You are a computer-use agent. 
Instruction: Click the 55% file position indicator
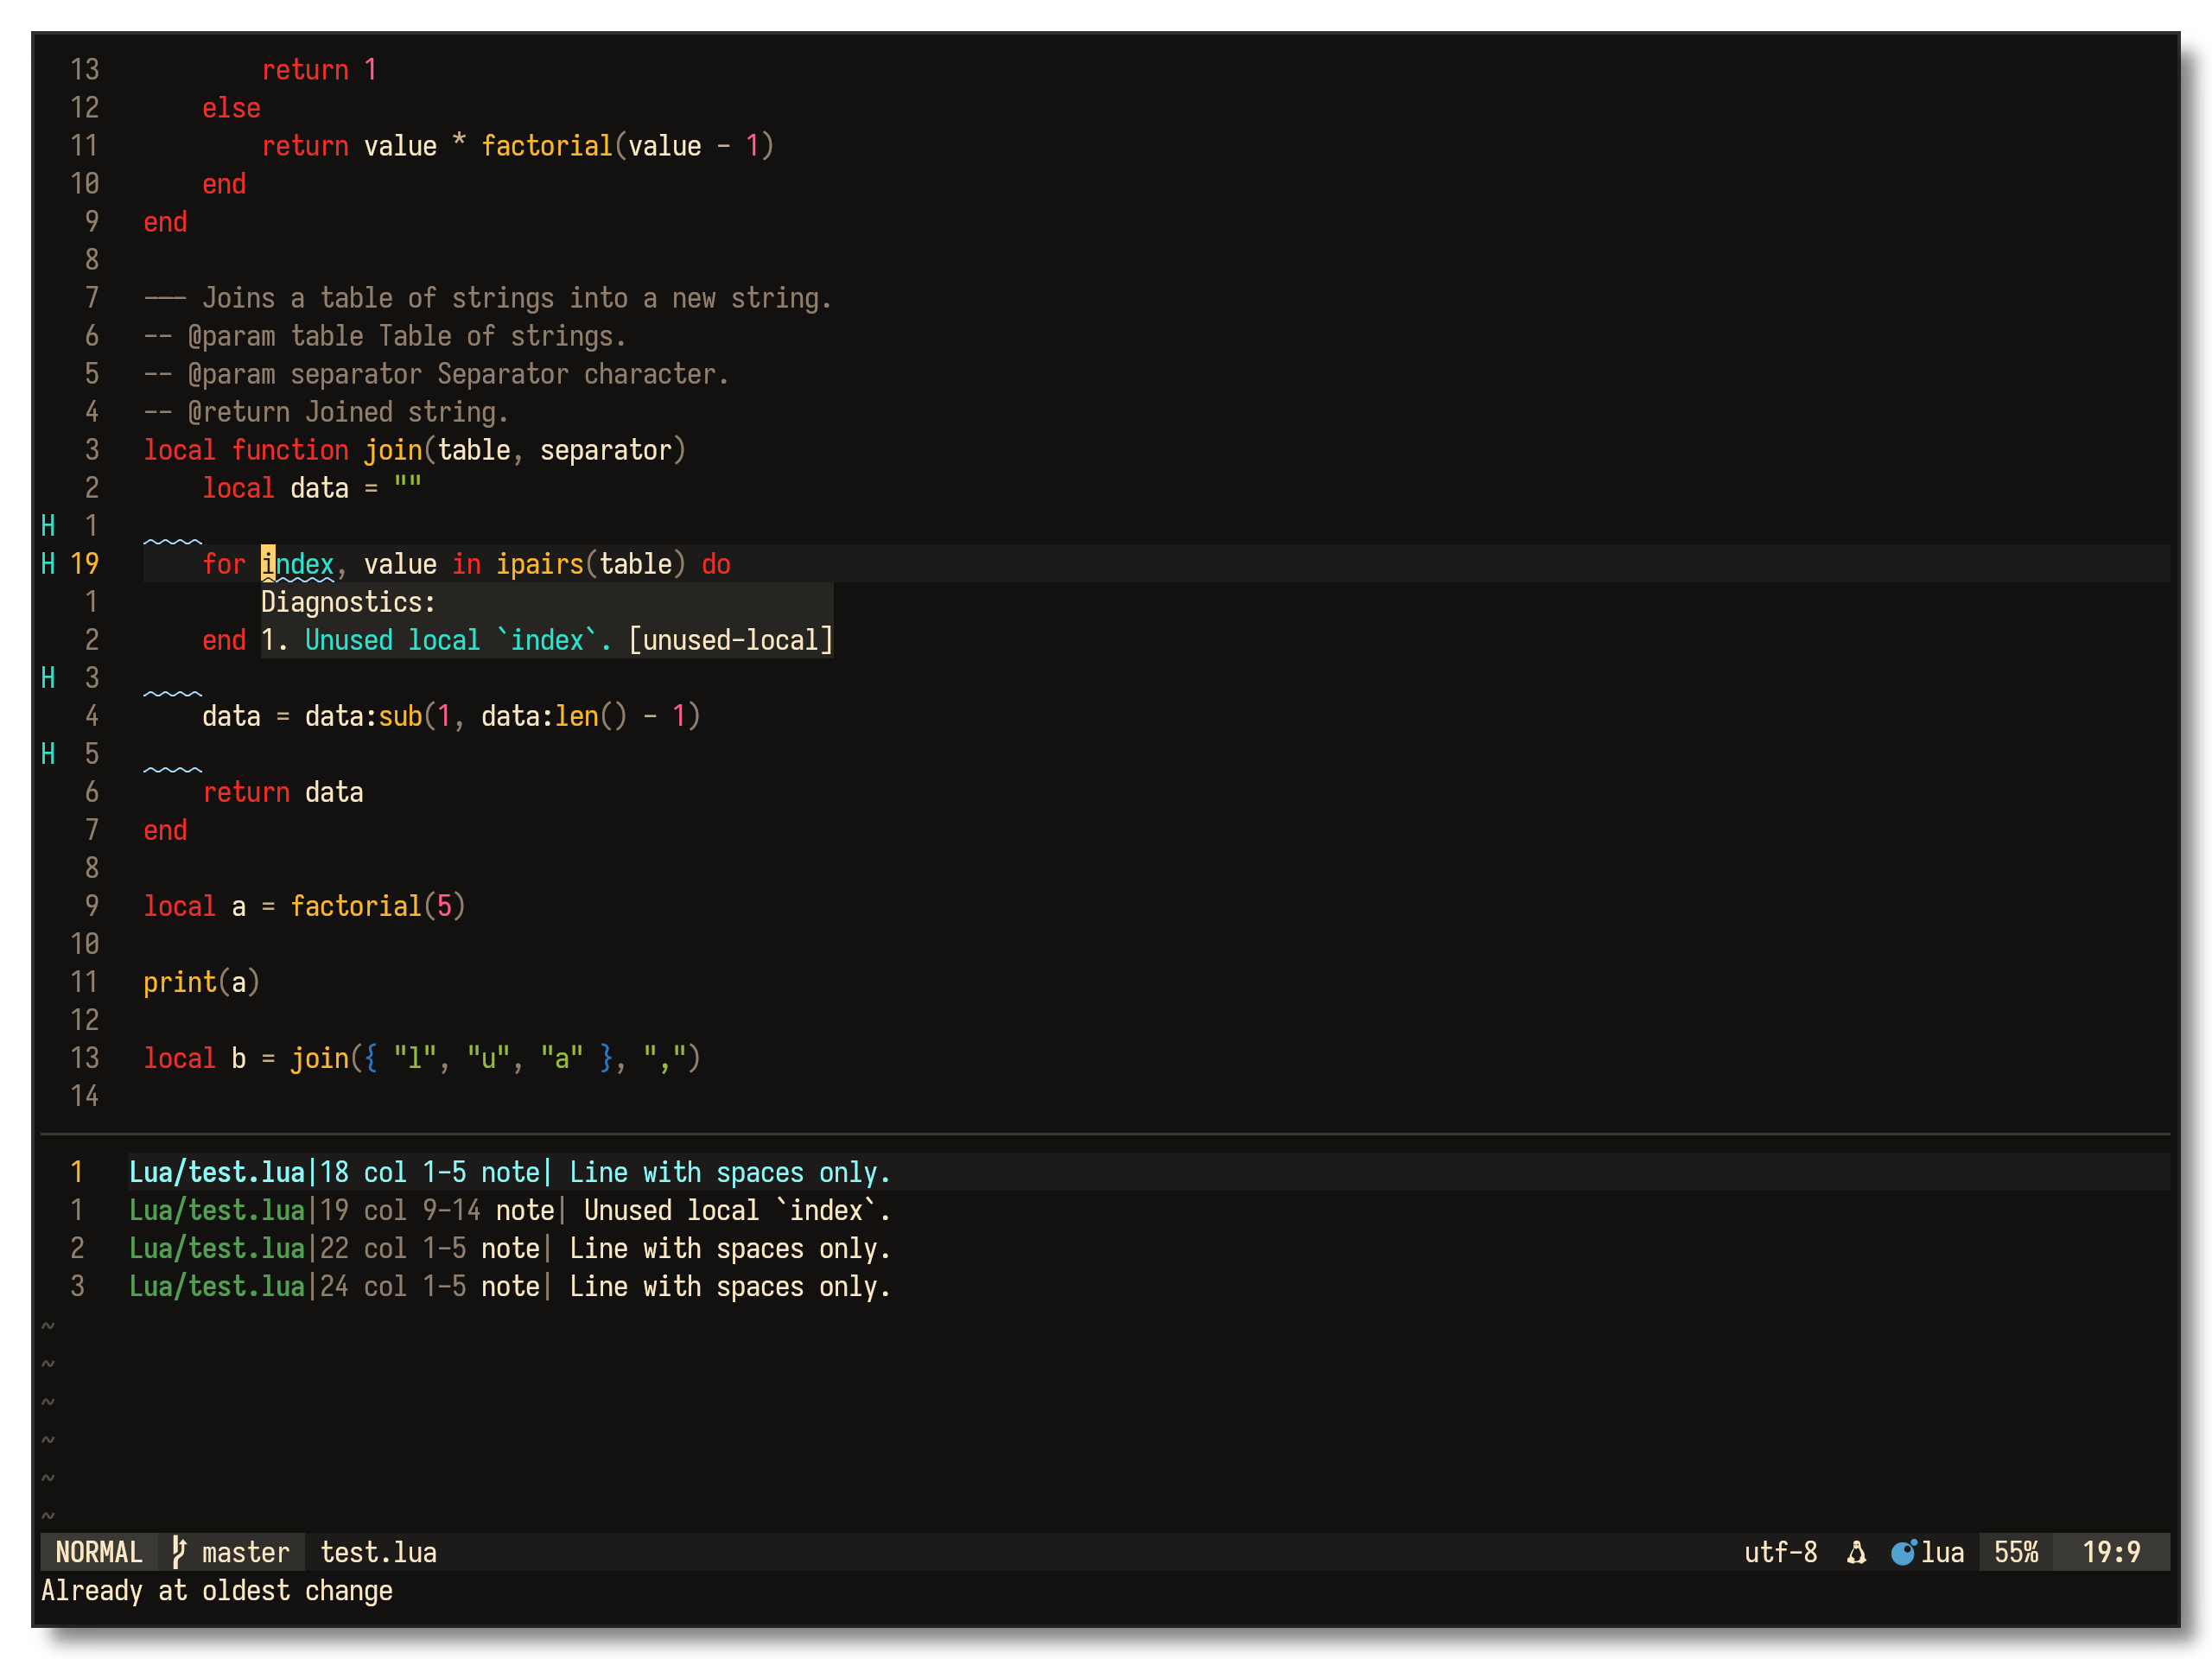[x=2016, y=1552]
